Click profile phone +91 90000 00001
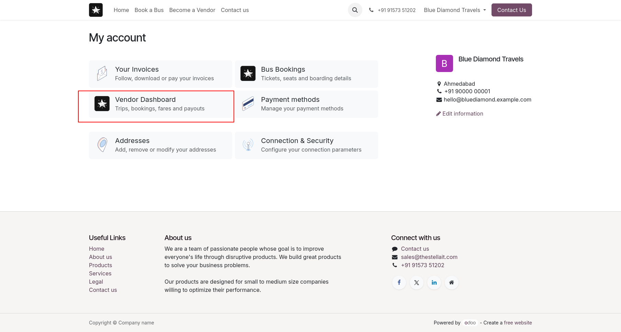621x332 pixels. pos(467,91)
